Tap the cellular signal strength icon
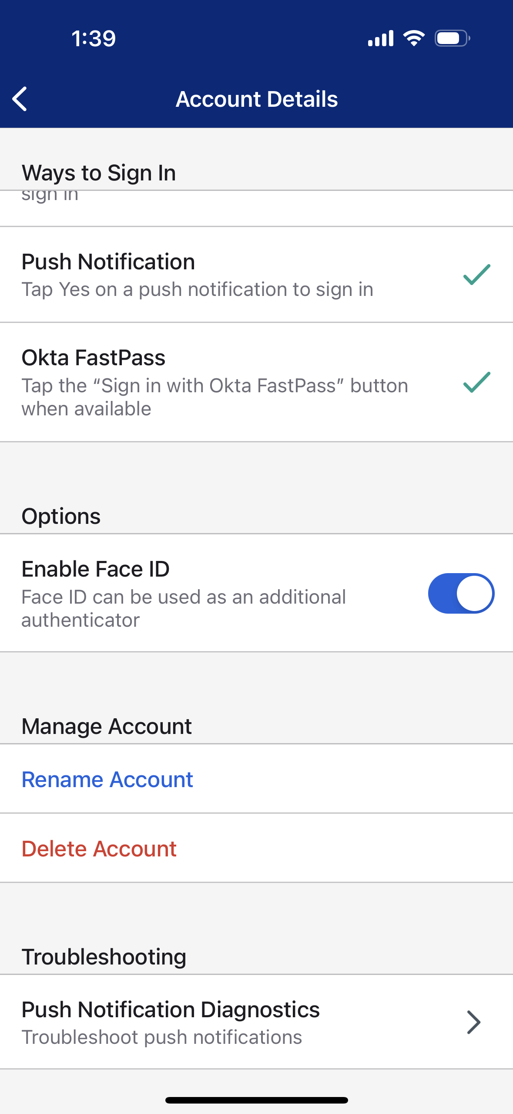Screen dimensions: 513x1114 380,38
